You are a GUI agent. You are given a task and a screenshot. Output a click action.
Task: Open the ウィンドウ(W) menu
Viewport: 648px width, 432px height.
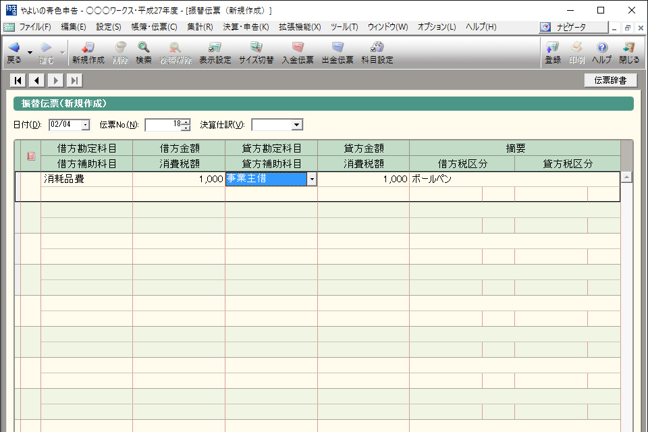coord(388,27)
